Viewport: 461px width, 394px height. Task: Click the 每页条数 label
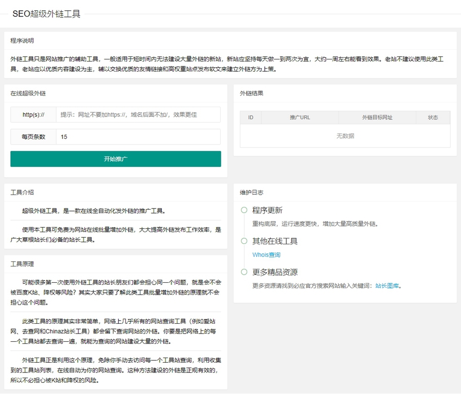click(33, 137)
